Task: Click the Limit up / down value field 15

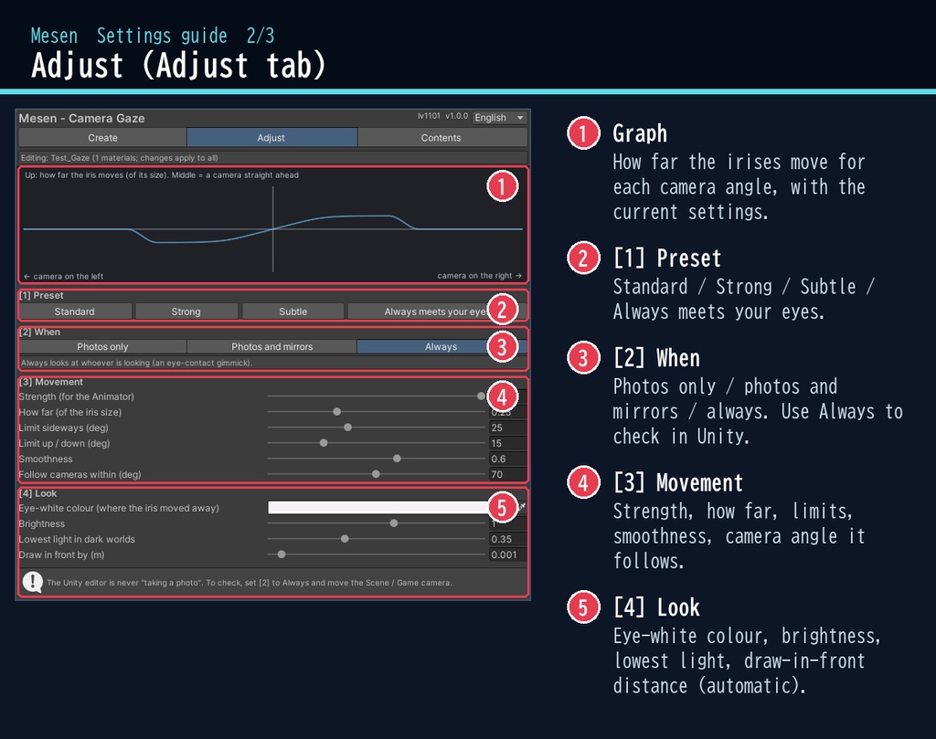Action: click(x=507, y=443)
